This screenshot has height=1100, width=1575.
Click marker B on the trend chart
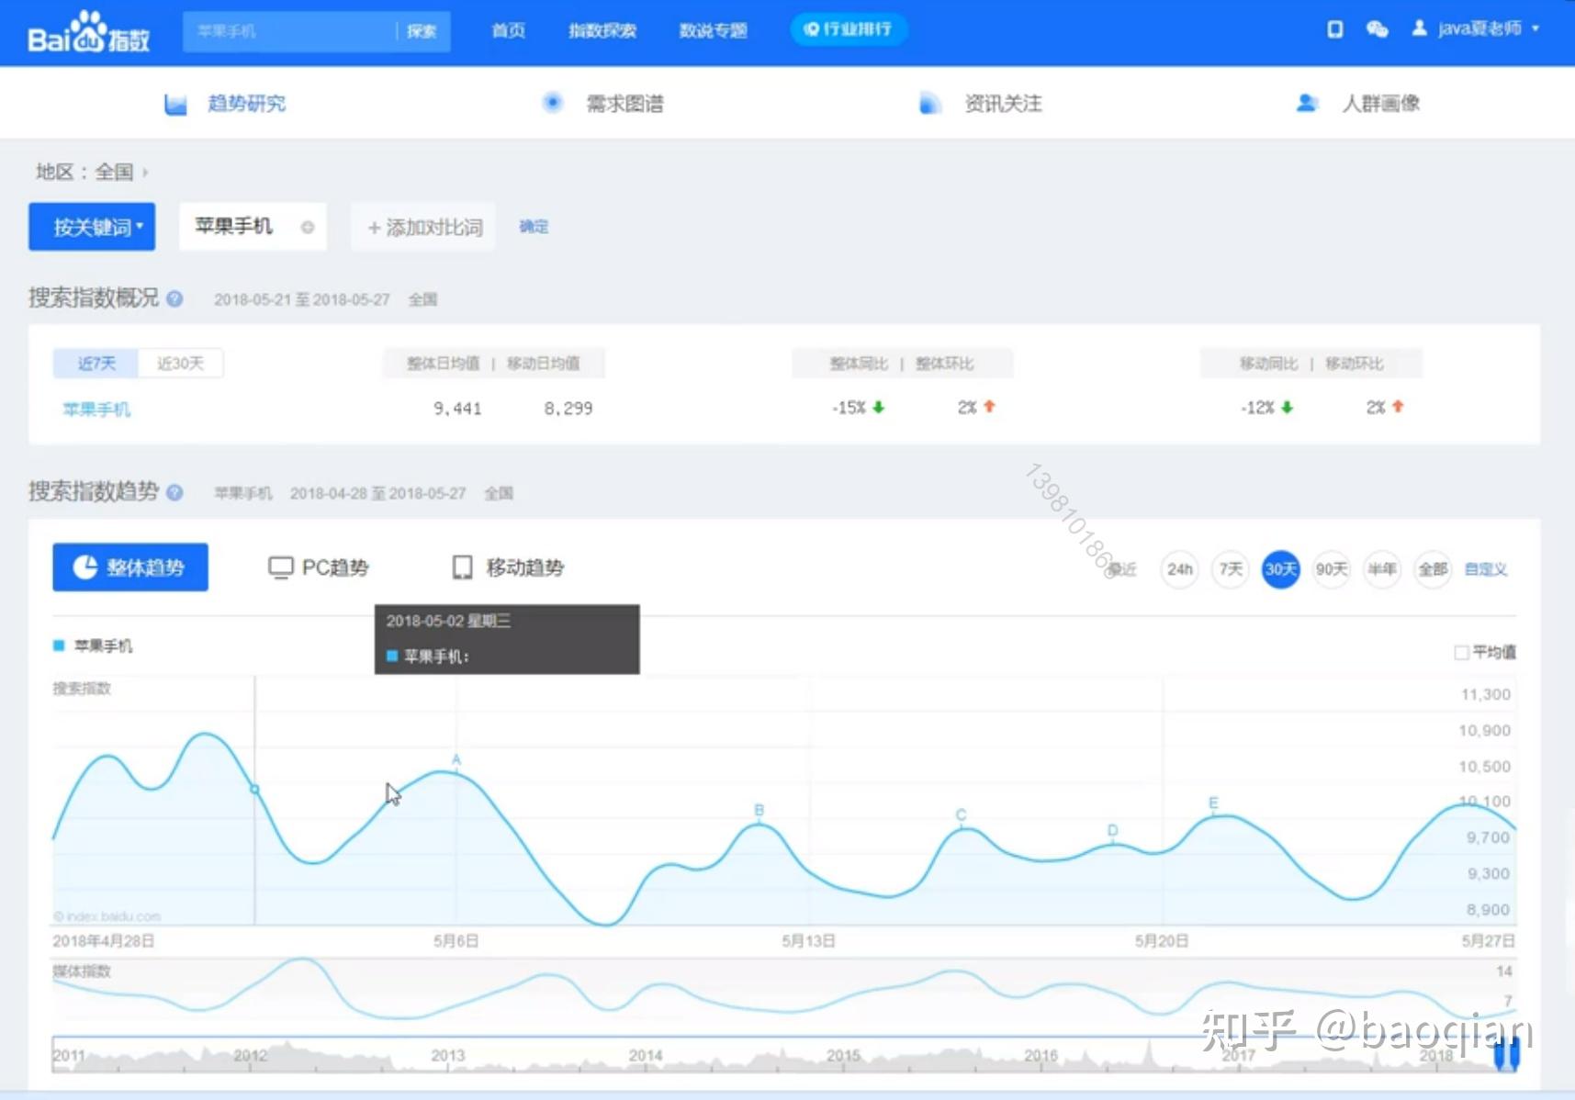pyautogui.click(x=759, y=810)
